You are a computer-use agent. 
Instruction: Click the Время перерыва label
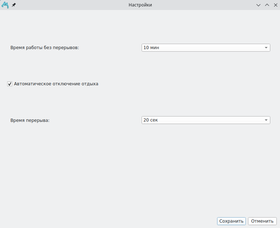[x=30, y=120]
